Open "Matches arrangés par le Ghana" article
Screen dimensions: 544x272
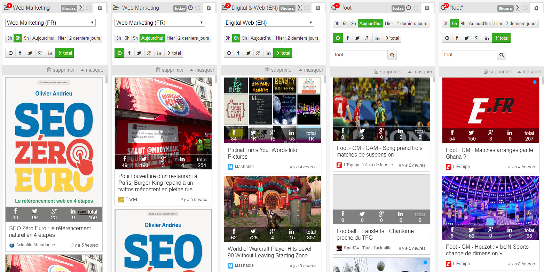pyautogui.click(x=489, y=153)
